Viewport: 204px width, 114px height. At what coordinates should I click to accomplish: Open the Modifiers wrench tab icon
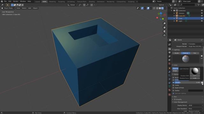pyautogui.click(x=170, y=72)
